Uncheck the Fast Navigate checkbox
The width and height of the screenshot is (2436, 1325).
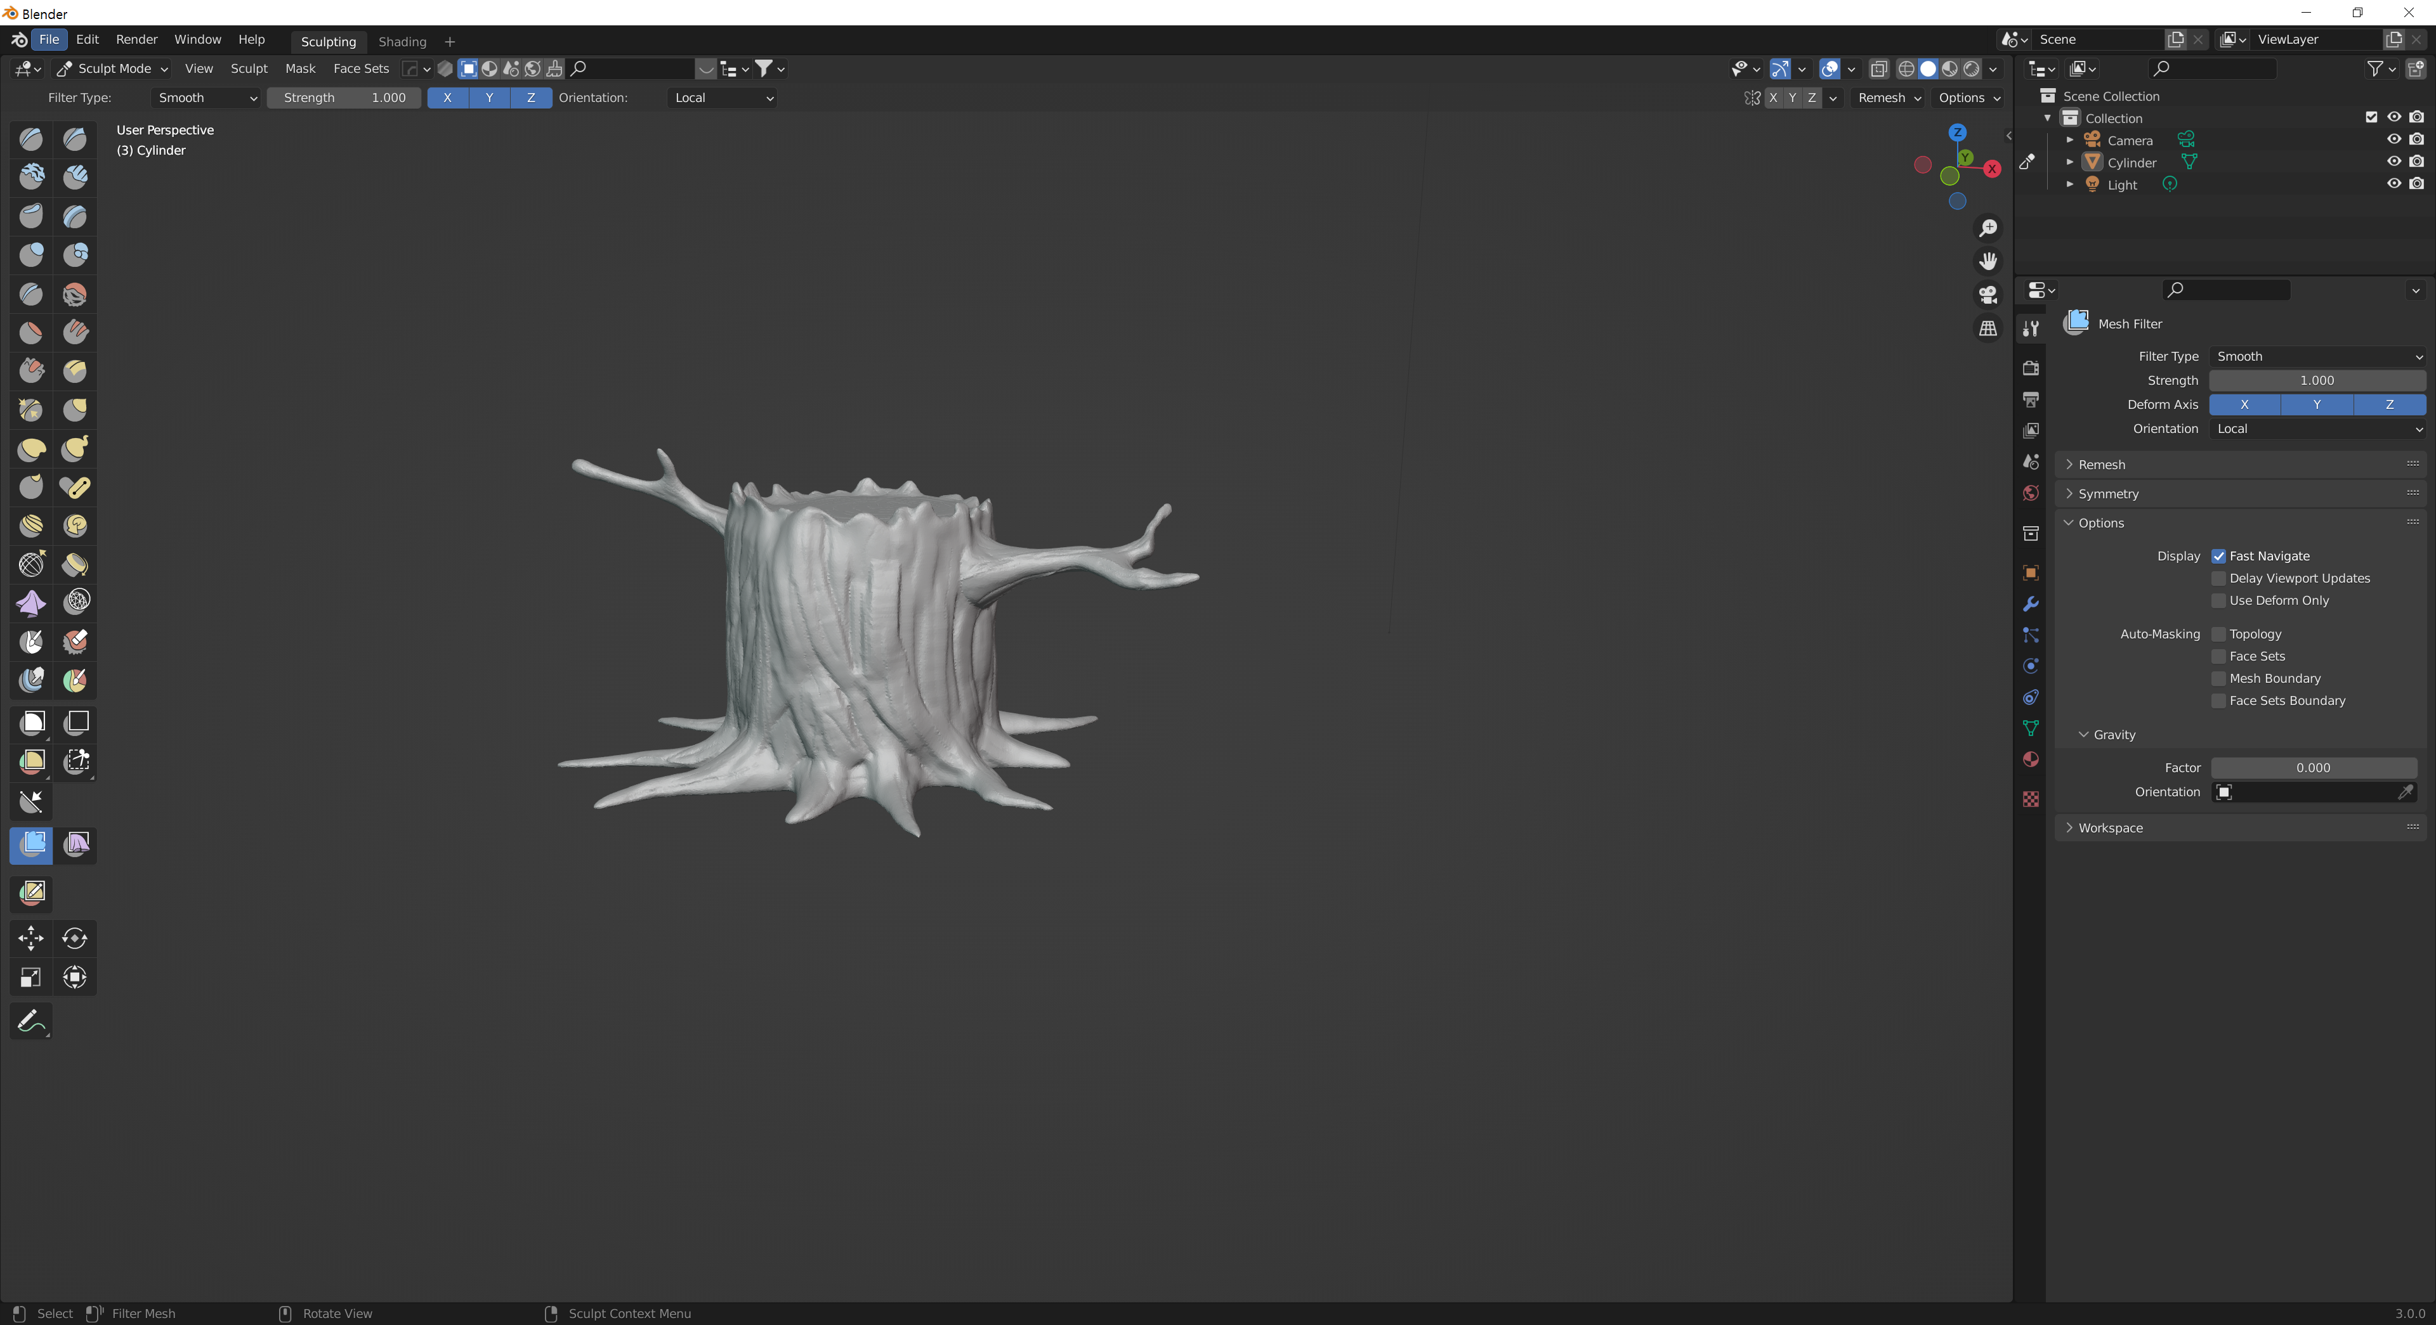pos(2218,556)
